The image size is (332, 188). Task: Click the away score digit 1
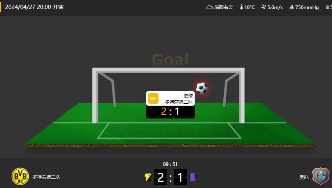tap(180, 177)
